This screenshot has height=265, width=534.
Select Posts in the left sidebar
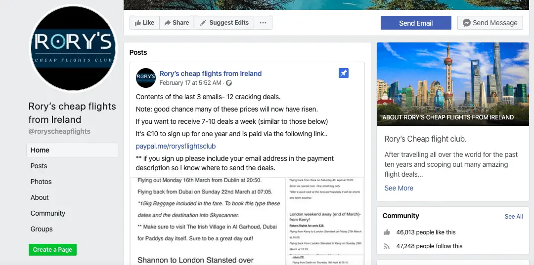pyautogui.click(x=39, y=166)
